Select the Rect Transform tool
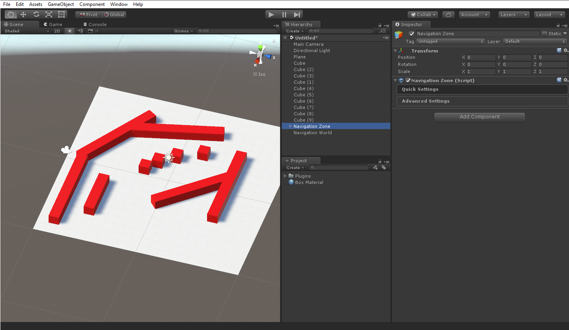 tap(61, 15)
